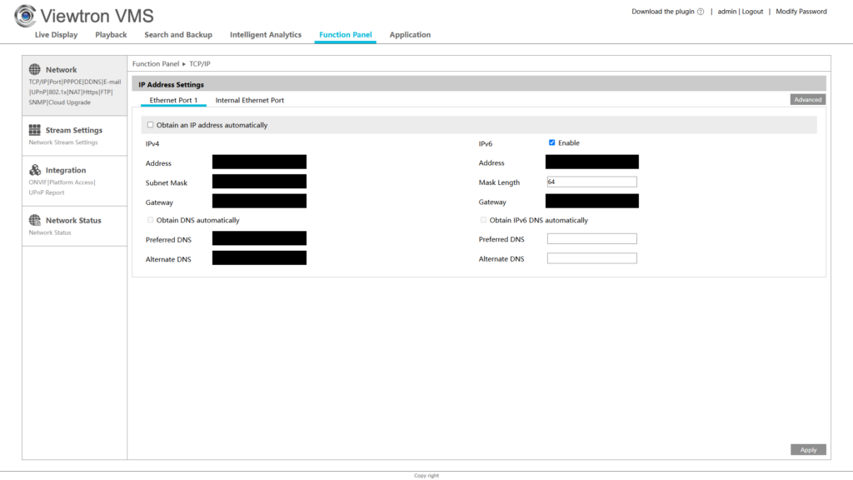The height and width of the screenshot is (480, 853).
Task: Open Intelligent Analytics tab
Action: click(x=266, y=34)
